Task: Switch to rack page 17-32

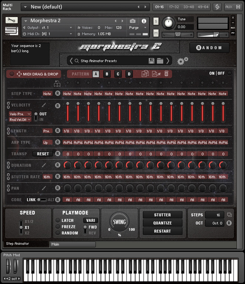Action: click(x=174, y=7)
